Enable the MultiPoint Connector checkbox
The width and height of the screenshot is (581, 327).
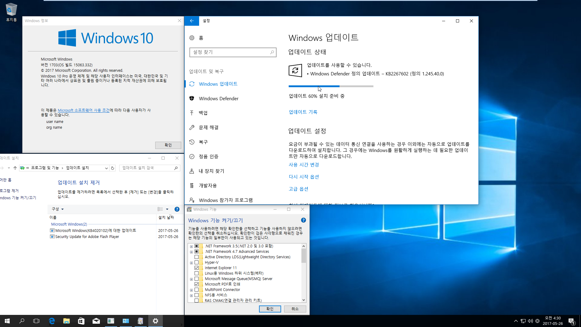coord(197,290)
